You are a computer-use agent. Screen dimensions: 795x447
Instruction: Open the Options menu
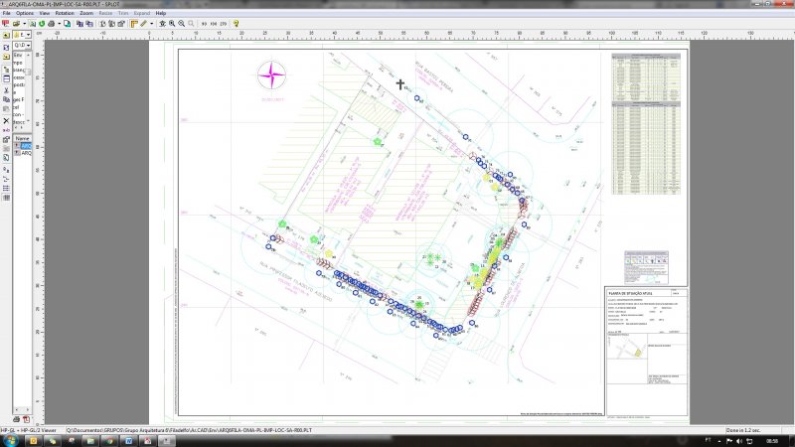click(x=24, y=13)
